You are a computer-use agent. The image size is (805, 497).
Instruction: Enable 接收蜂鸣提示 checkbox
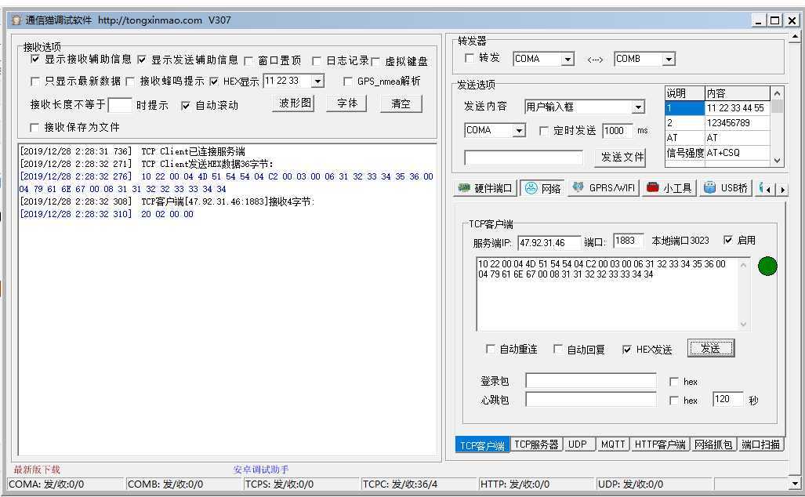point(130,81)
